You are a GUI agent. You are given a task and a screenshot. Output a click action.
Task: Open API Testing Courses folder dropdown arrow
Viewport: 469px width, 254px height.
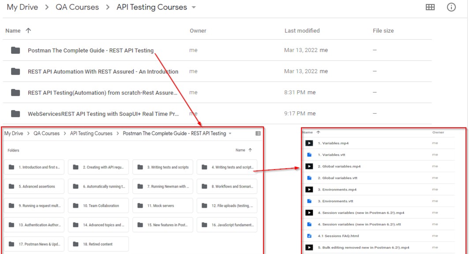(194, 7)
